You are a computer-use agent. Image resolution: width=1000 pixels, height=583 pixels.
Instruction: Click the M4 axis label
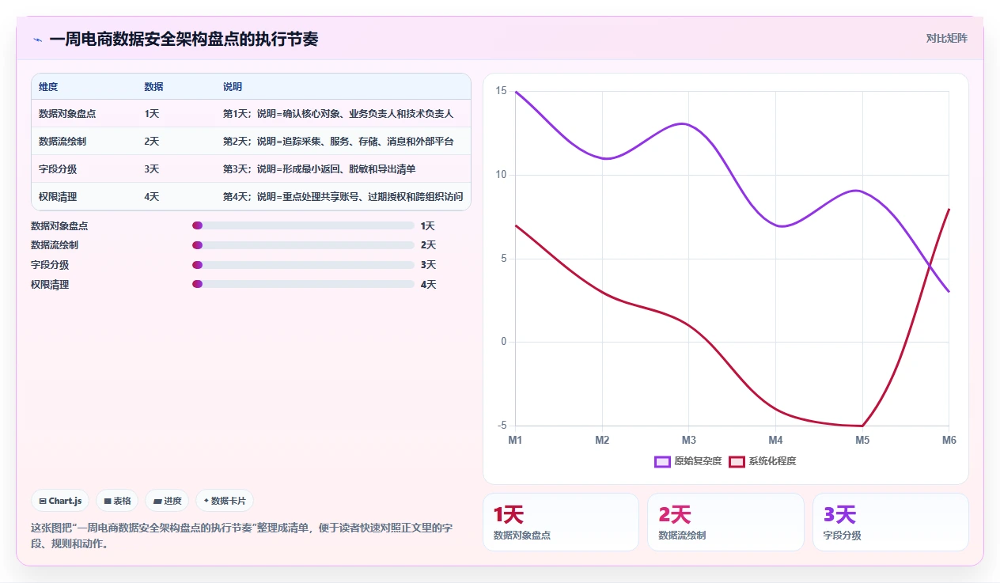click(x=775, y=440)
